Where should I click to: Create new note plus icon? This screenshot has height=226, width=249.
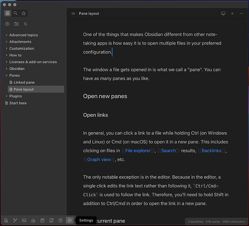tap(7, 24)
